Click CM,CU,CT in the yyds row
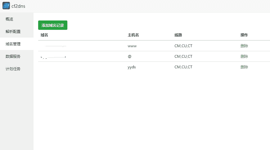270x150 pixels. coord(183,67)
